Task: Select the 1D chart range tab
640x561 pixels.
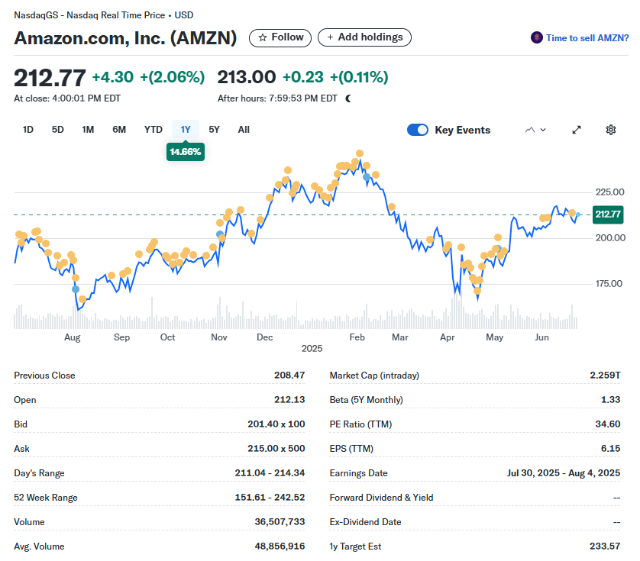Action: 28,129
